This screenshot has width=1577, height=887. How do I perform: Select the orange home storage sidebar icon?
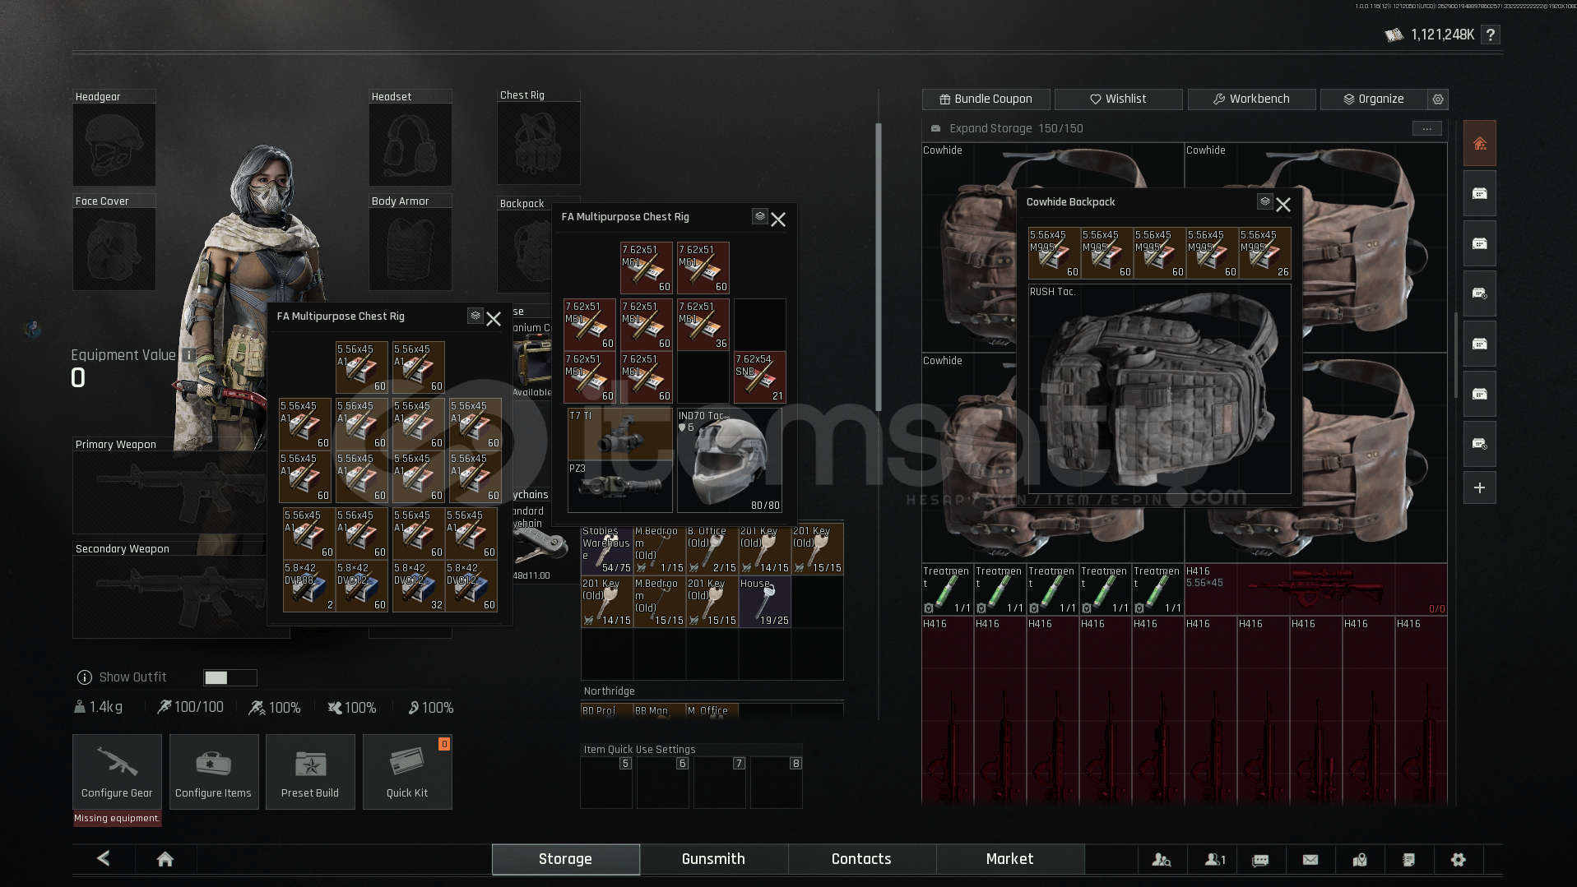pos(1479,144)
